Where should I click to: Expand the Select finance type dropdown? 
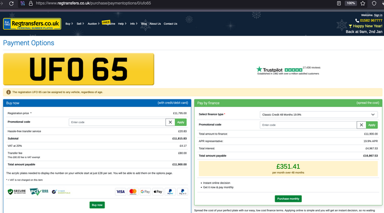click(318, 114)
